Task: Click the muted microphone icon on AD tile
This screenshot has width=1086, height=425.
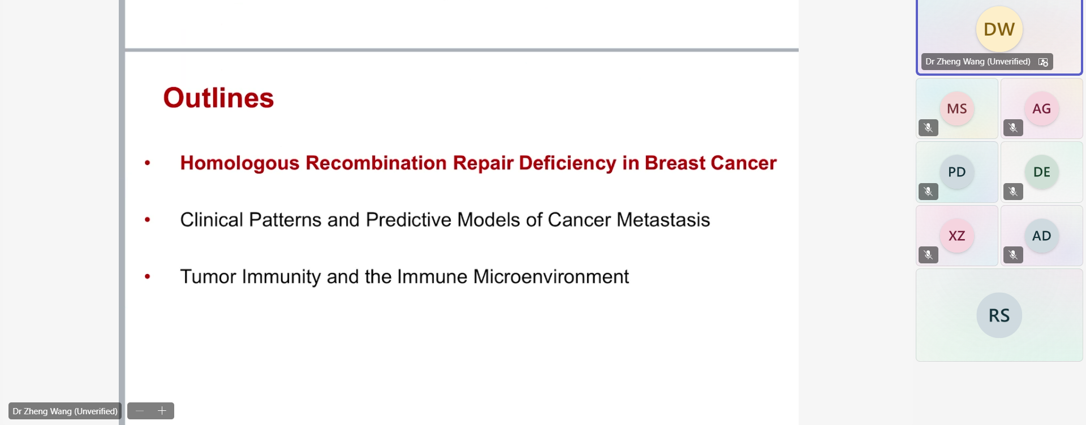Action: [x=1013, y=255]
